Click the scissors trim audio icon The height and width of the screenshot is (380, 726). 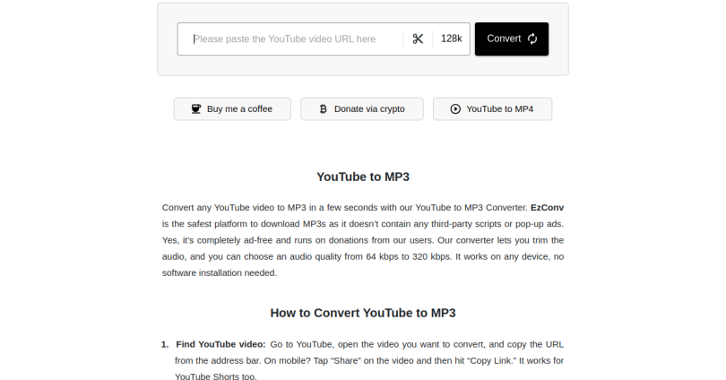(x=418, y=39)
